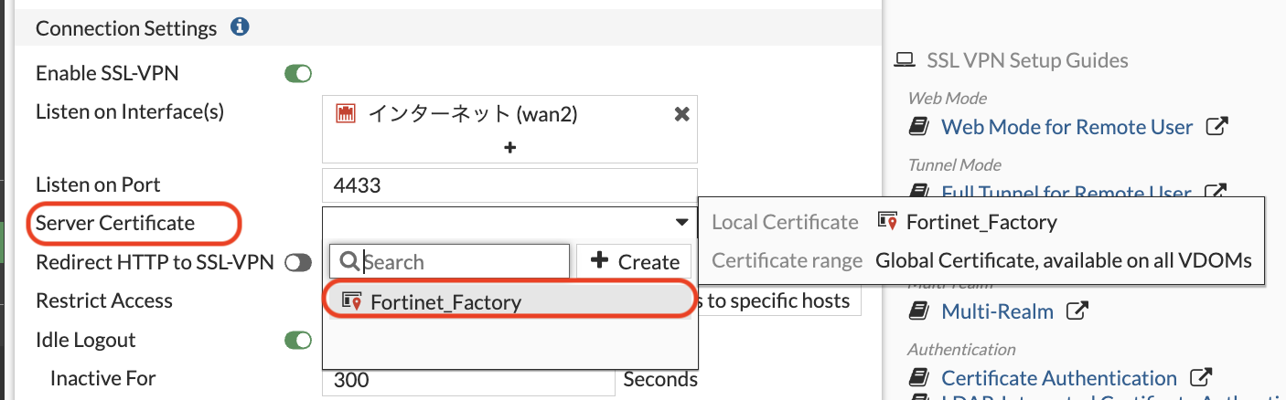The width and height of the screenshot is (1286, 400).
Task: Open Certificate Authentication guide
Action: tap(1059, 378)
